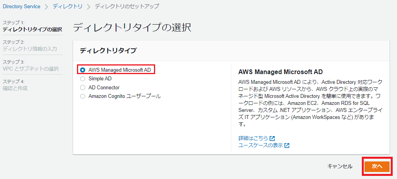Go to Directory Service breadcrumb
Viewport: 397px width, 179px height.
[21, 7]
